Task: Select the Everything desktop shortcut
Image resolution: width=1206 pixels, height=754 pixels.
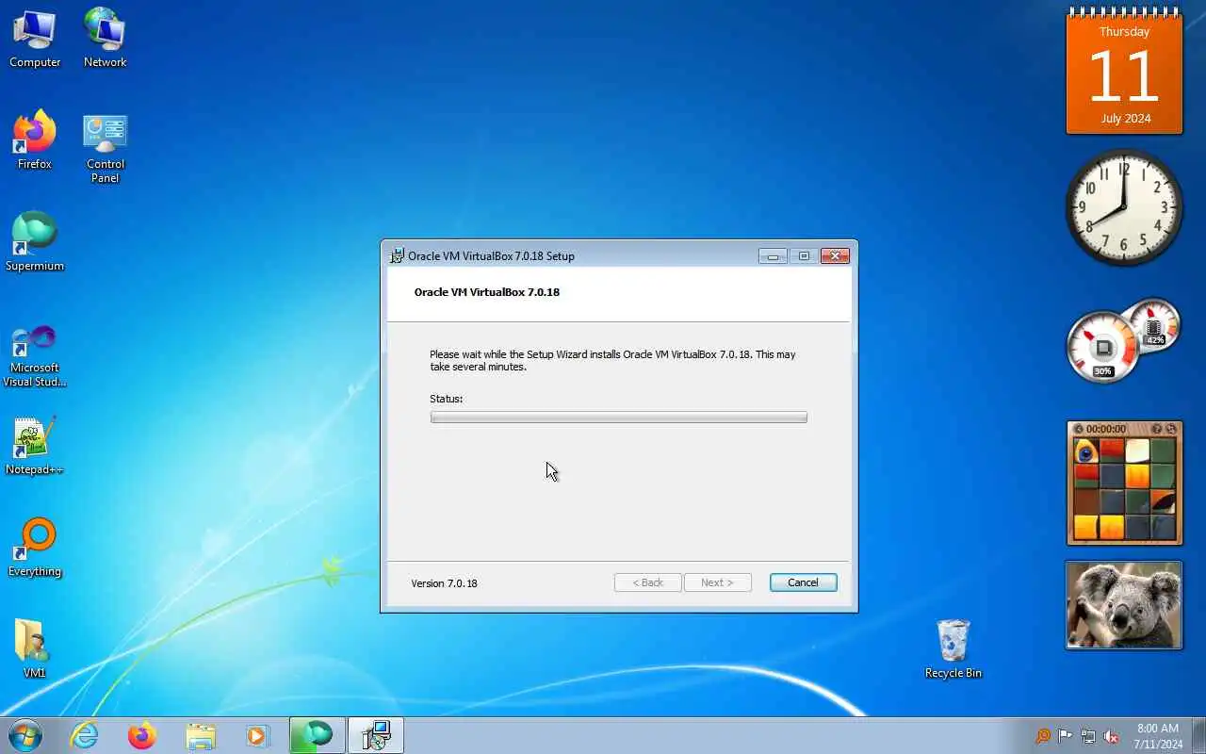Action: tap(35, 548)
